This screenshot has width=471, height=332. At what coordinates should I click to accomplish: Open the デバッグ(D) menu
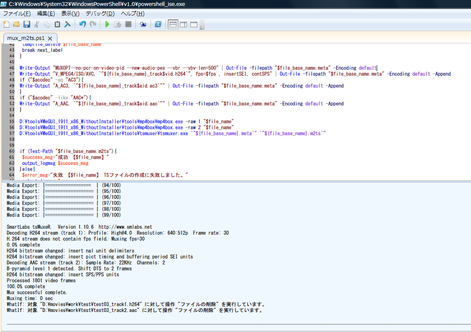(100, 14)
